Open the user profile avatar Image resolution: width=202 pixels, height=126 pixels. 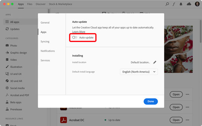(197, 4)
